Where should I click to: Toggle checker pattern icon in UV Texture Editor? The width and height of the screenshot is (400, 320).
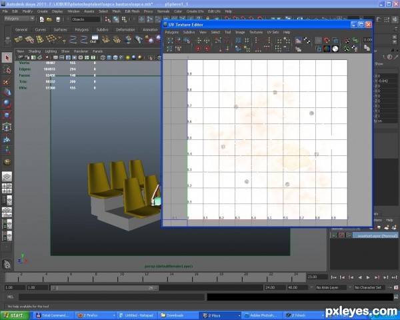click(x=307, y=40)
